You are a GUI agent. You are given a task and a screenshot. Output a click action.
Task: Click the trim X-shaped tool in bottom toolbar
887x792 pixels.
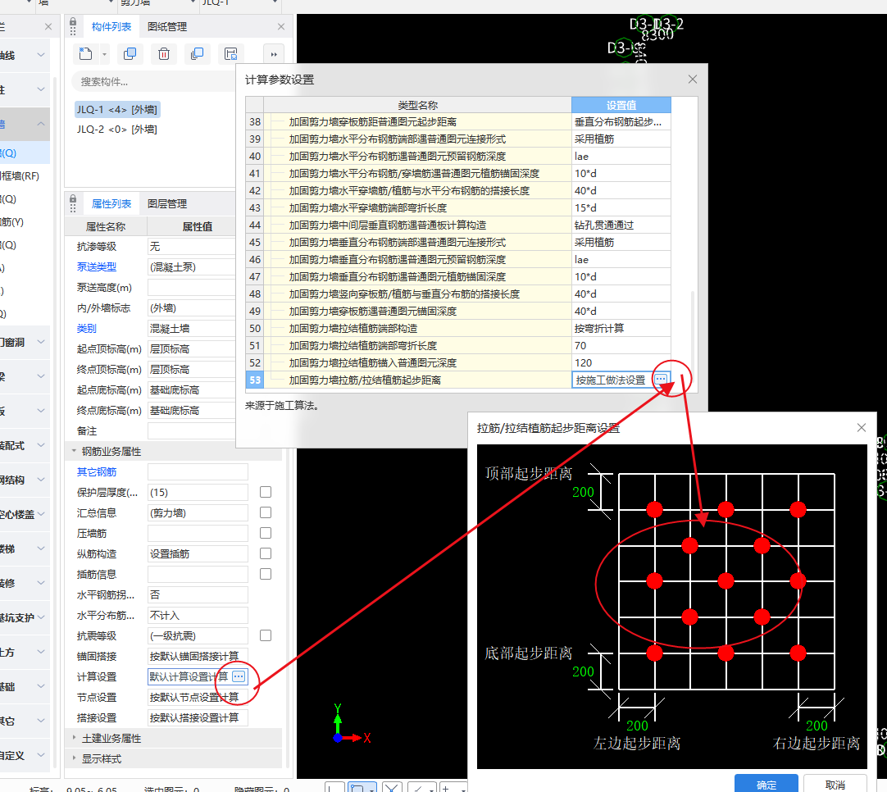(392, 787)
